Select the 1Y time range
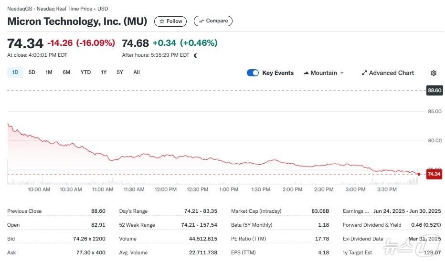 coord(104,73)
